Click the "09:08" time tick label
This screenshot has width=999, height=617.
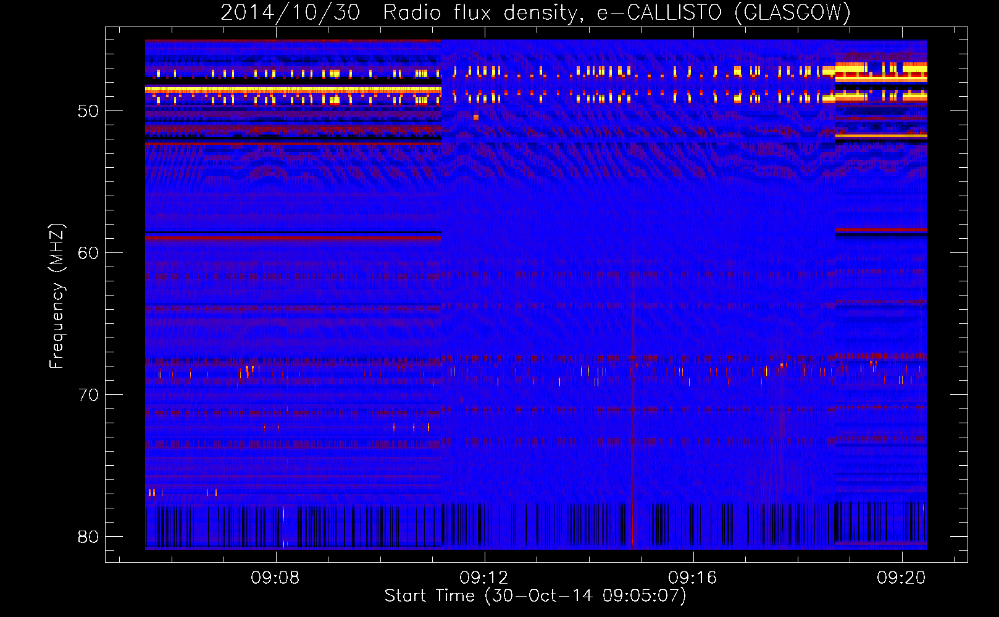(275, 578)
